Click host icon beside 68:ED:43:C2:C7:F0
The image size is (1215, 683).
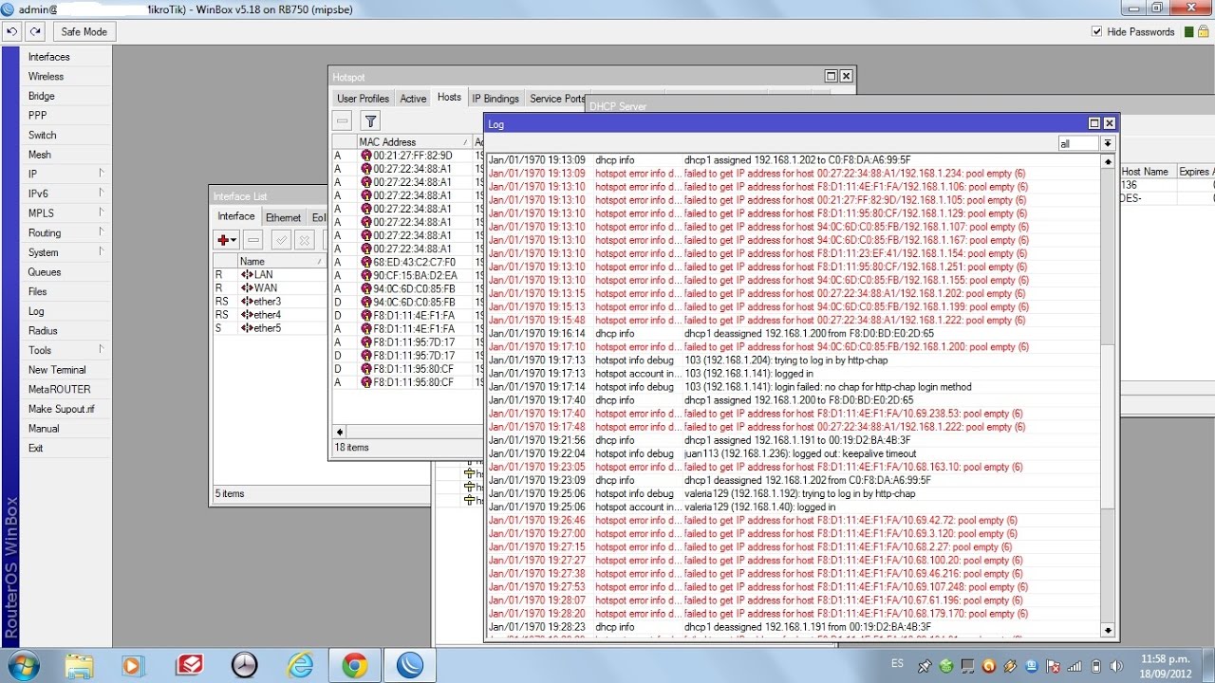[365, 262]
